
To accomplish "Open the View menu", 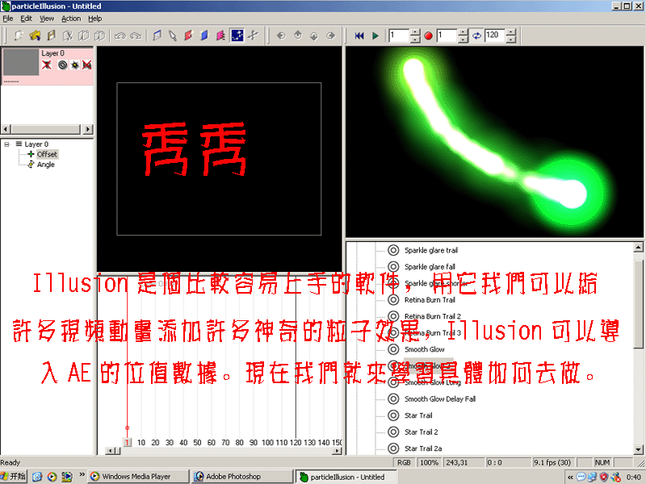I will click(x=47, y=19).
